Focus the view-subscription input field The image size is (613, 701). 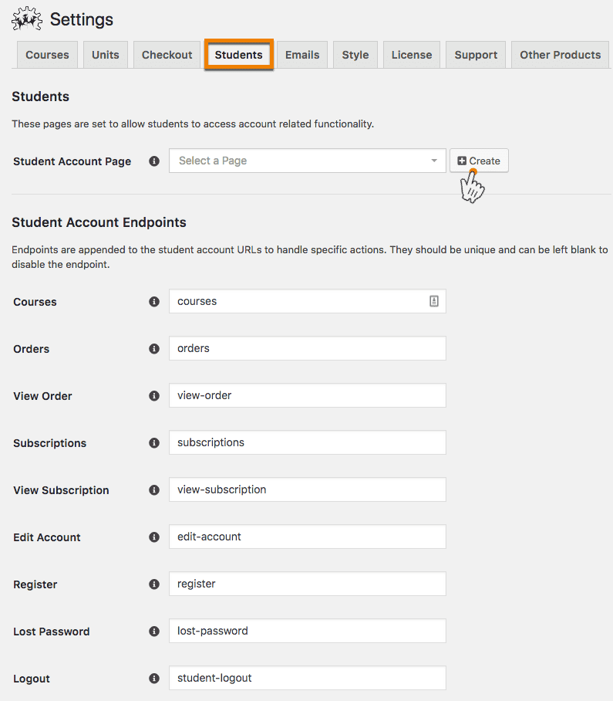tap(308, 489)
